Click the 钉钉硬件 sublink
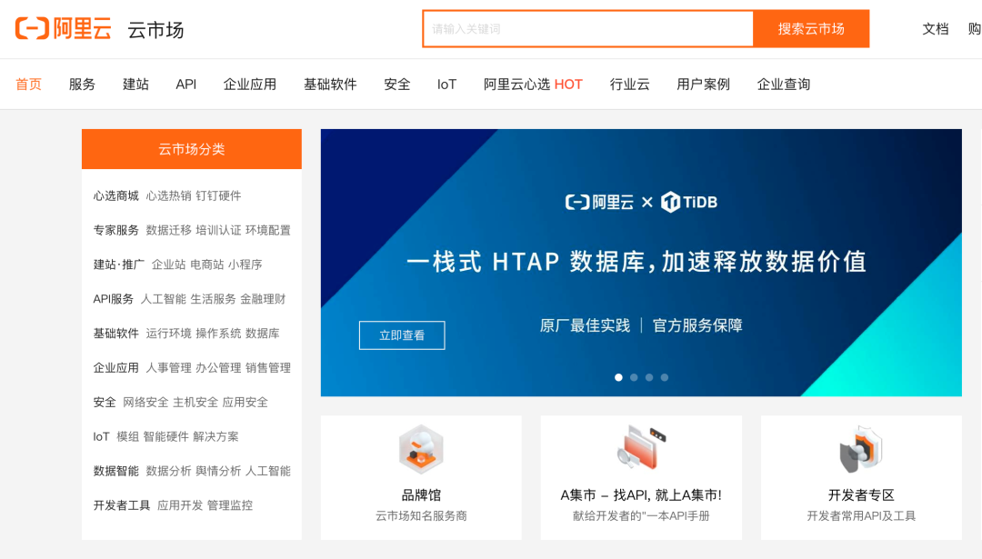Viewport: 982px width, 559px height. [x=218, y=196]
